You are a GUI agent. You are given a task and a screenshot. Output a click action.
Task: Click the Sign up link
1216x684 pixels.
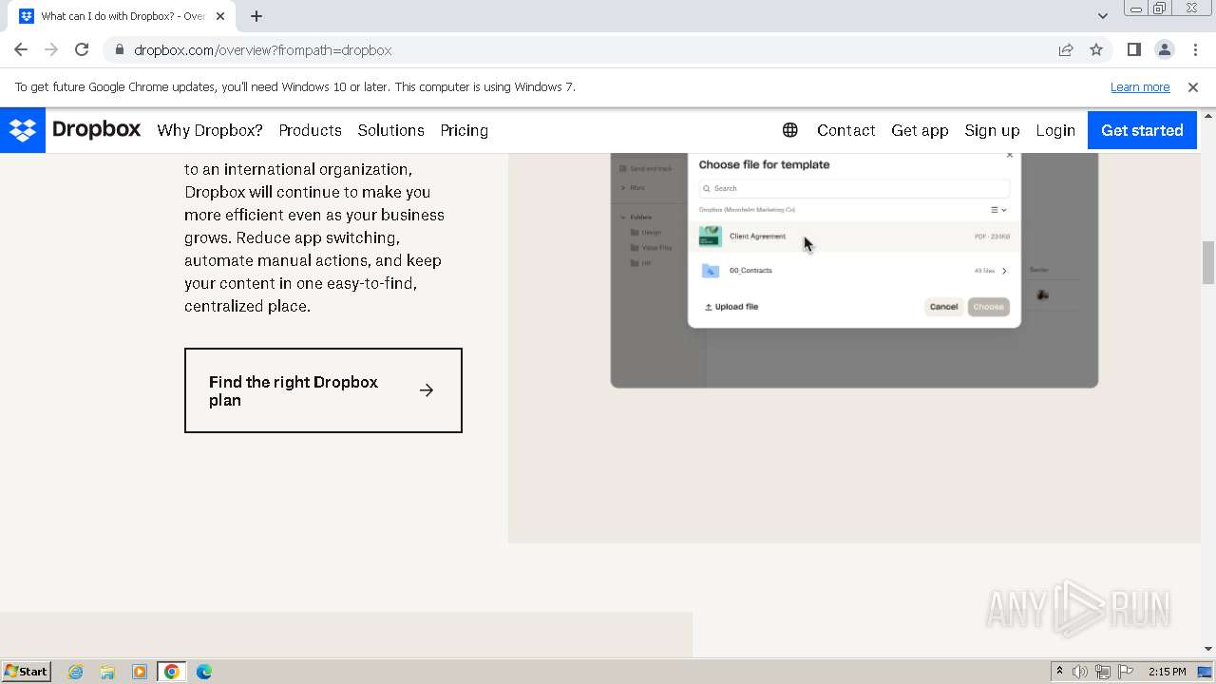[992, 130]
